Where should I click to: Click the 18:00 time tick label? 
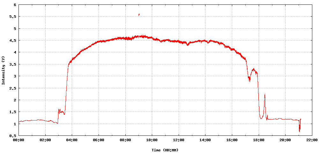[x=259, y=140]
